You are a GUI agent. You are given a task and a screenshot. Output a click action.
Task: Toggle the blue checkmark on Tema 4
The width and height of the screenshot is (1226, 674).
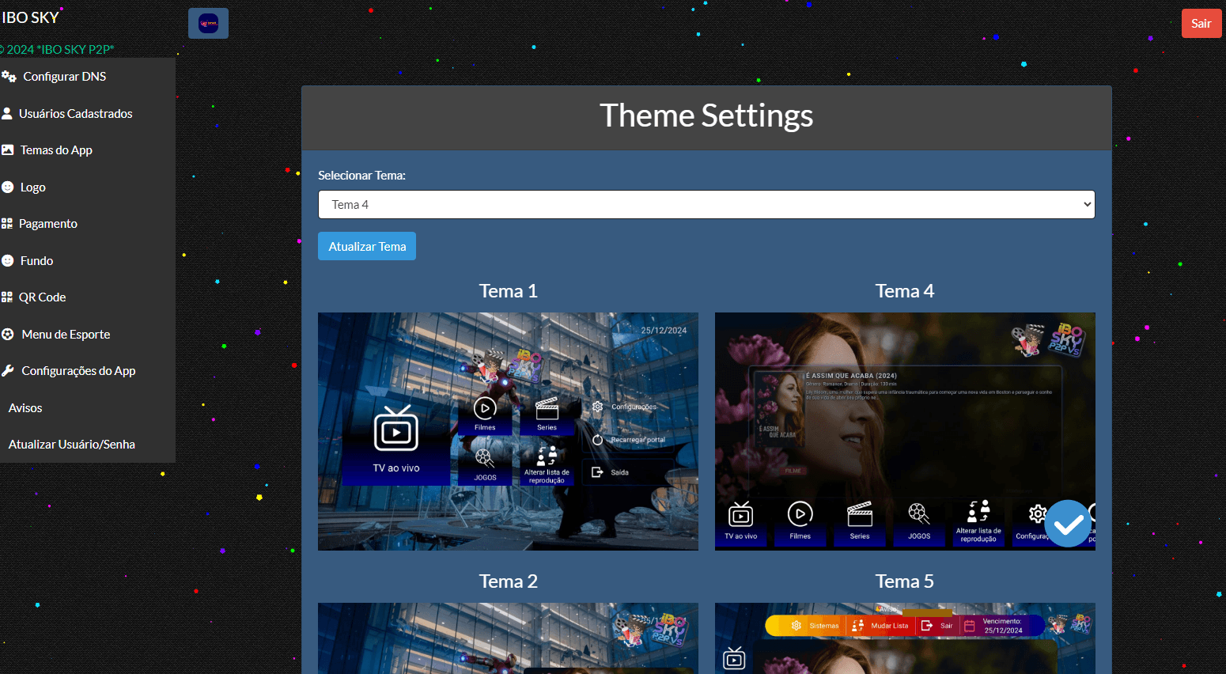[x=1067, y=524]
